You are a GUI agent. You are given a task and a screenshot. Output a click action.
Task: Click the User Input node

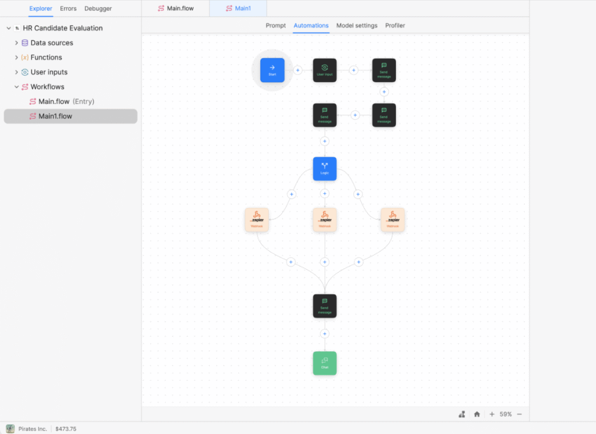325,70
